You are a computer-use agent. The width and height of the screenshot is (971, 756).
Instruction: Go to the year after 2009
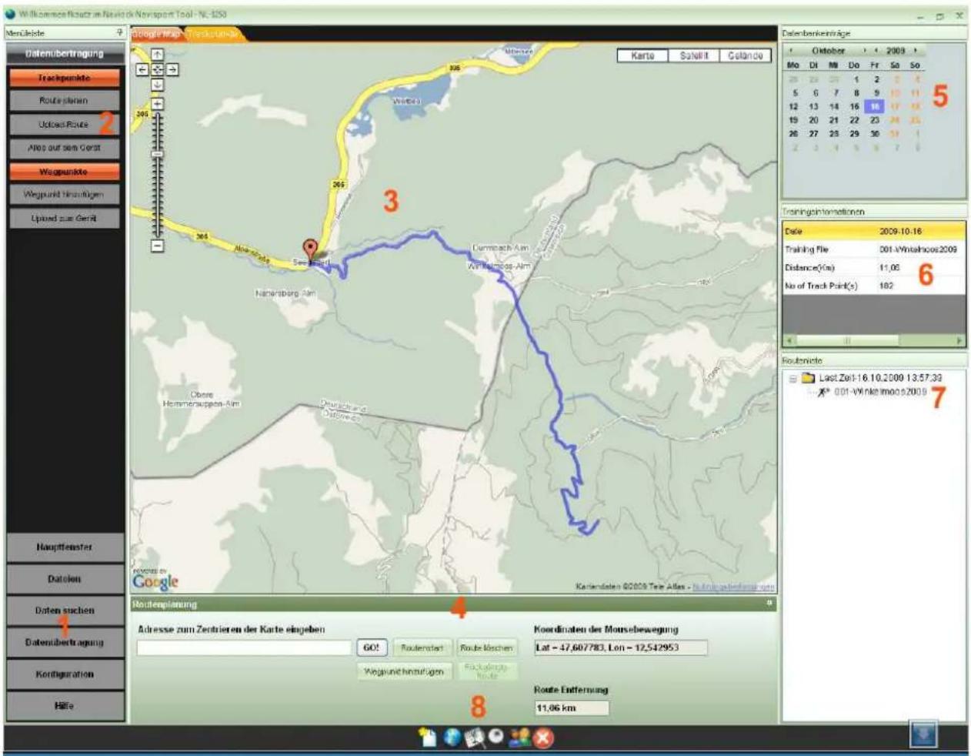point(916,51)
